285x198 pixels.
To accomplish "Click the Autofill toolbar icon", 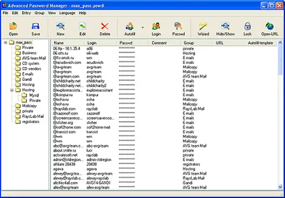I will coord(130,26).
